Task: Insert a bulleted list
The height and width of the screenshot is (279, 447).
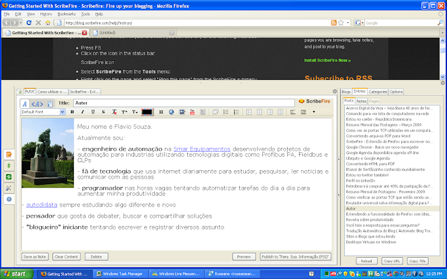Action: tap(236, 112)
